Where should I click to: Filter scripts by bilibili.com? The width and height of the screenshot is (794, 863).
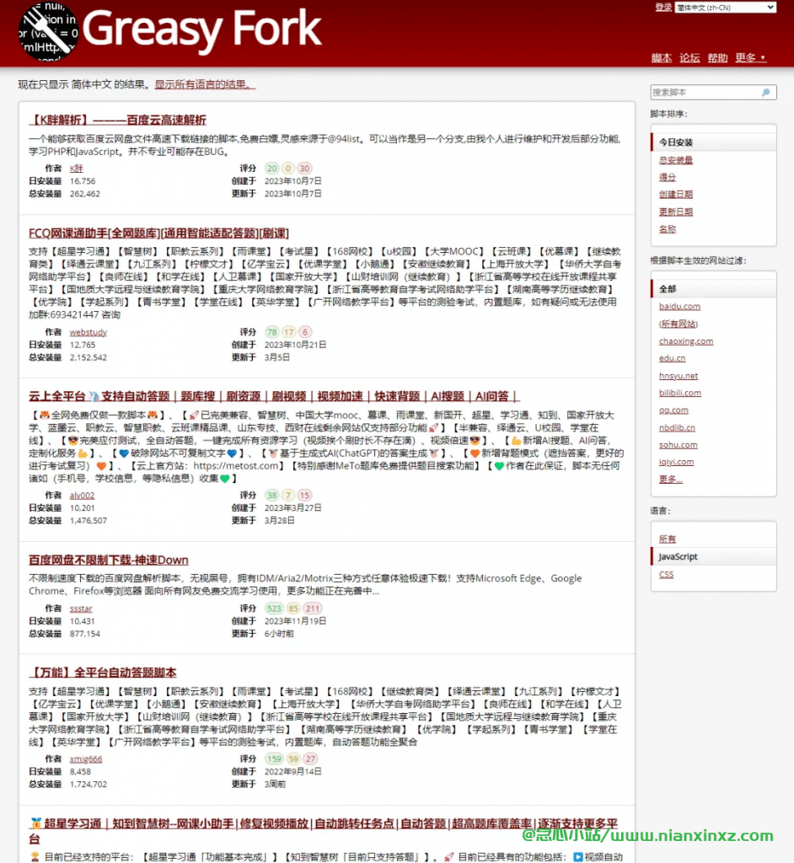pos(680,393)
